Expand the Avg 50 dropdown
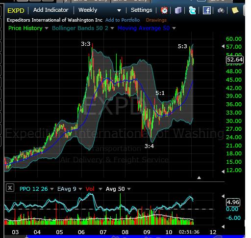 pyautogui.click(x=129, y=189)
